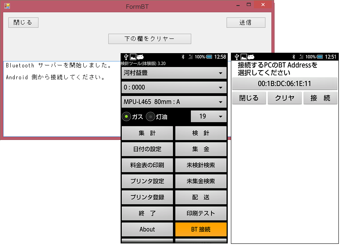Screen dimensions: 342x247
Task: Click Android cat icon in 12:51 status bar
Action: pos(251,57)
